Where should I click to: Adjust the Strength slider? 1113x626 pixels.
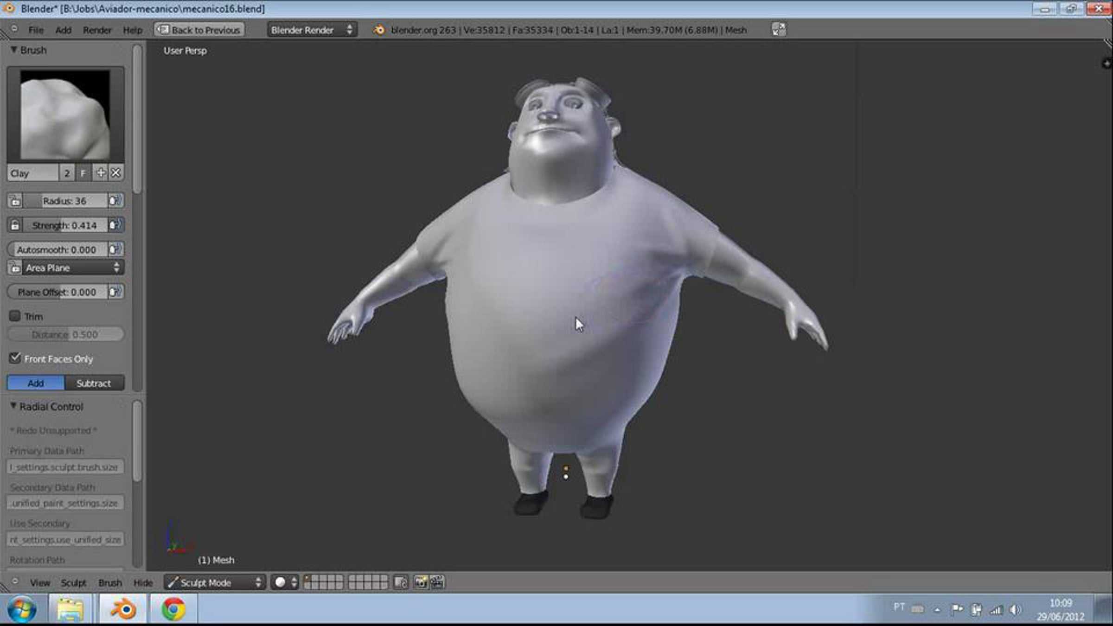click(x=65, y=225)
